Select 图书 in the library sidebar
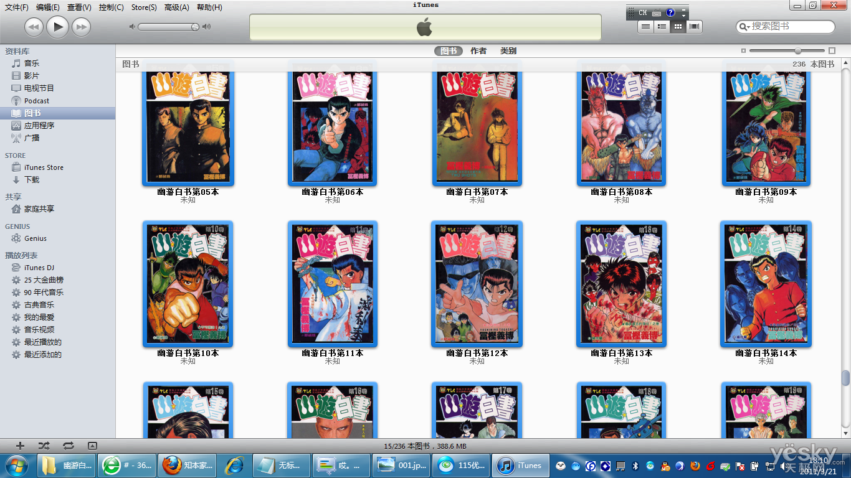The image size is (851, 478). click(x=57, y=113)
